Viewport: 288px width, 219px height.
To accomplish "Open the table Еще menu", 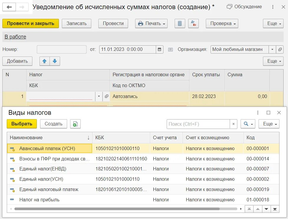I will coord(273,61).
